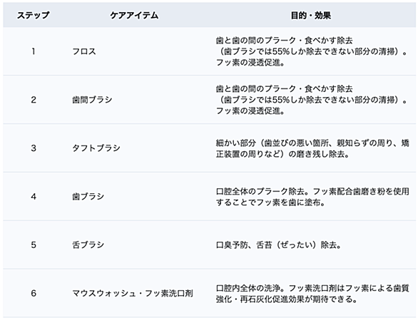Select the タフトブラシ care item cell
The height and width of the screenshot is (320, 418).
96,148
